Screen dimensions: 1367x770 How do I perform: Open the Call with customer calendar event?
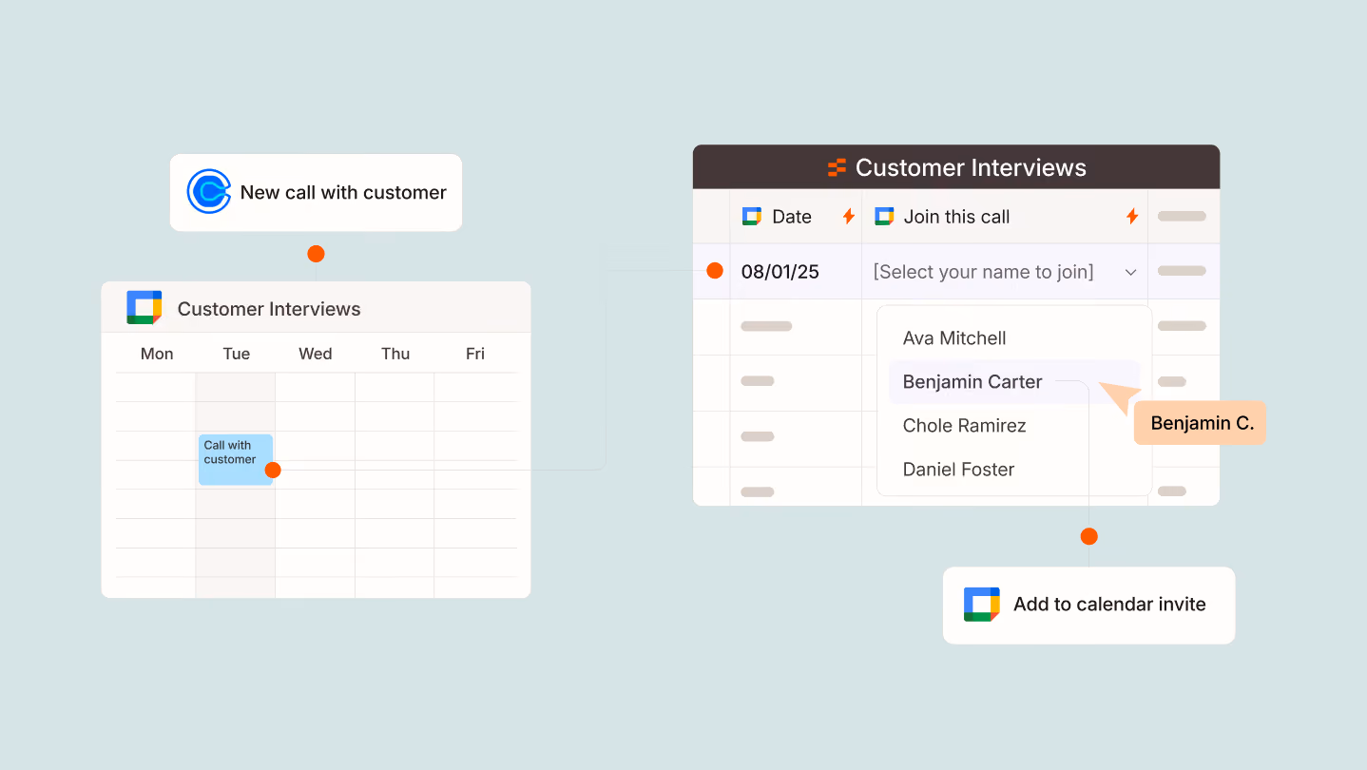[x=236, y=460]
